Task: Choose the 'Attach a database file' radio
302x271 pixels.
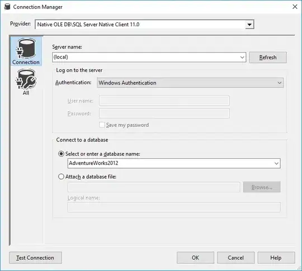Action: click(61, 177)
